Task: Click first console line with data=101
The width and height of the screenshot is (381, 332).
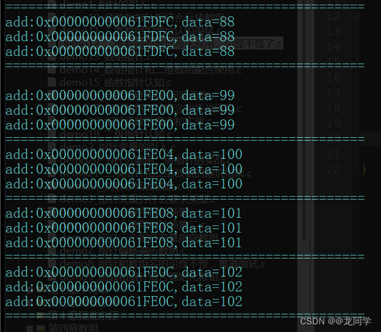Action: (x=124, y=214)
